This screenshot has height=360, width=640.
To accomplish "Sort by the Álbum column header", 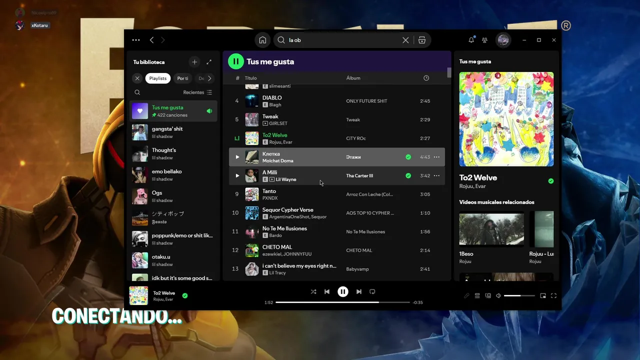I will point(353,78).
